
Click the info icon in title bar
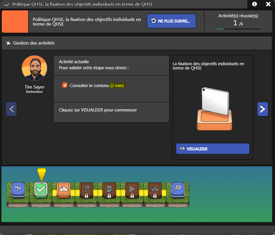(x=254, y=4)
